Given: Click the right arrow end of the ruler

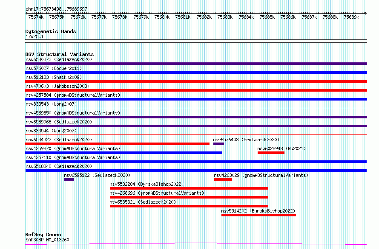Looking at the screenshot, I should coord(366,13).
